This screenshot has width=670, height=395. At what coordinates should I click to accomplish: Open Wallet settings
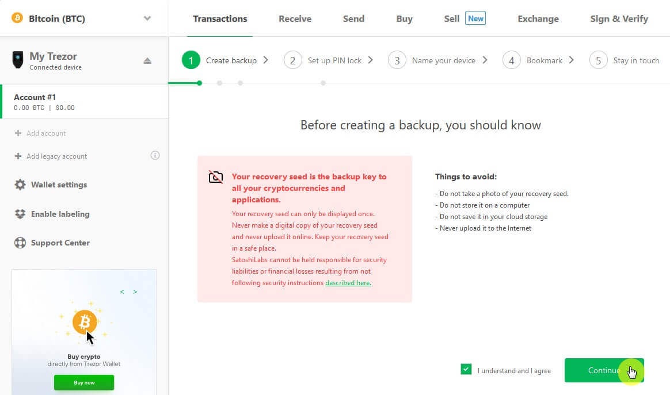coord(59,185)
